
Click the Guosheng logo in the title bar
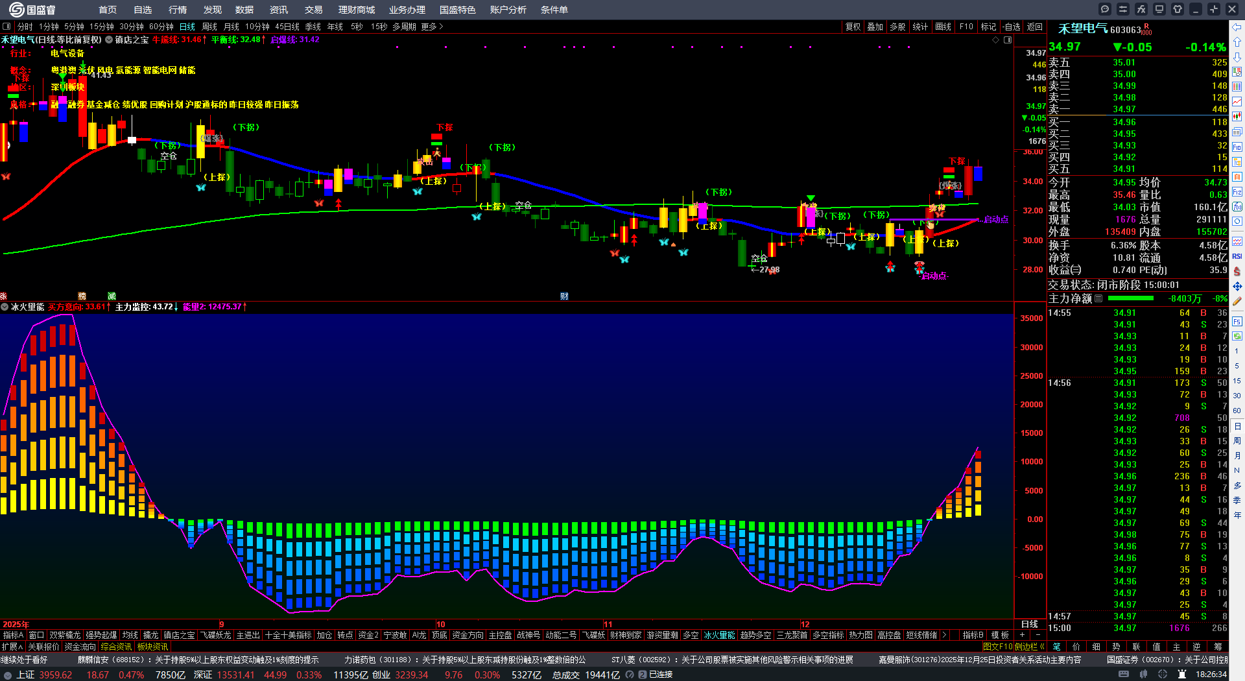[x=32, y=10]
